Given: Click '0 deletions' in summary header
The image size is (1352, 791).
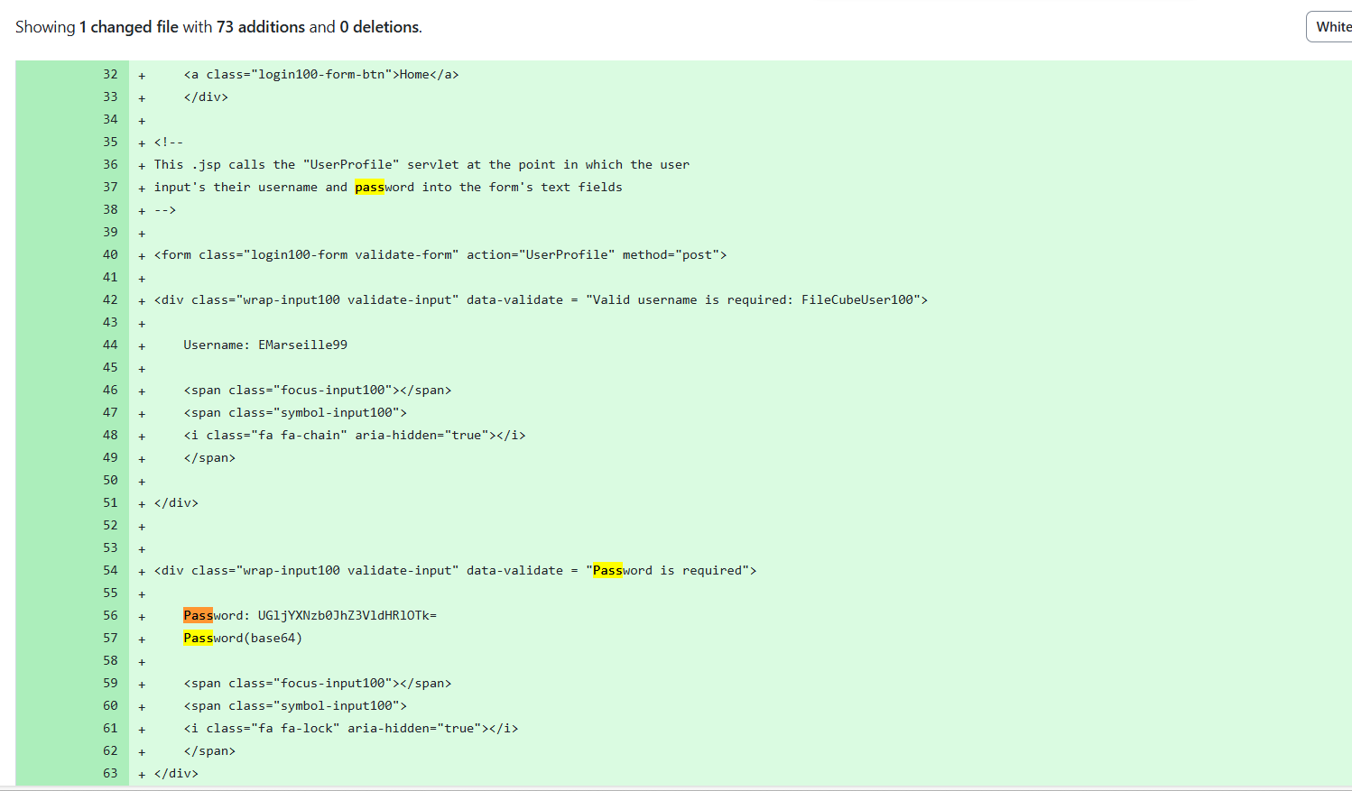Looking at the screenshot, I should tap(380, 27).
